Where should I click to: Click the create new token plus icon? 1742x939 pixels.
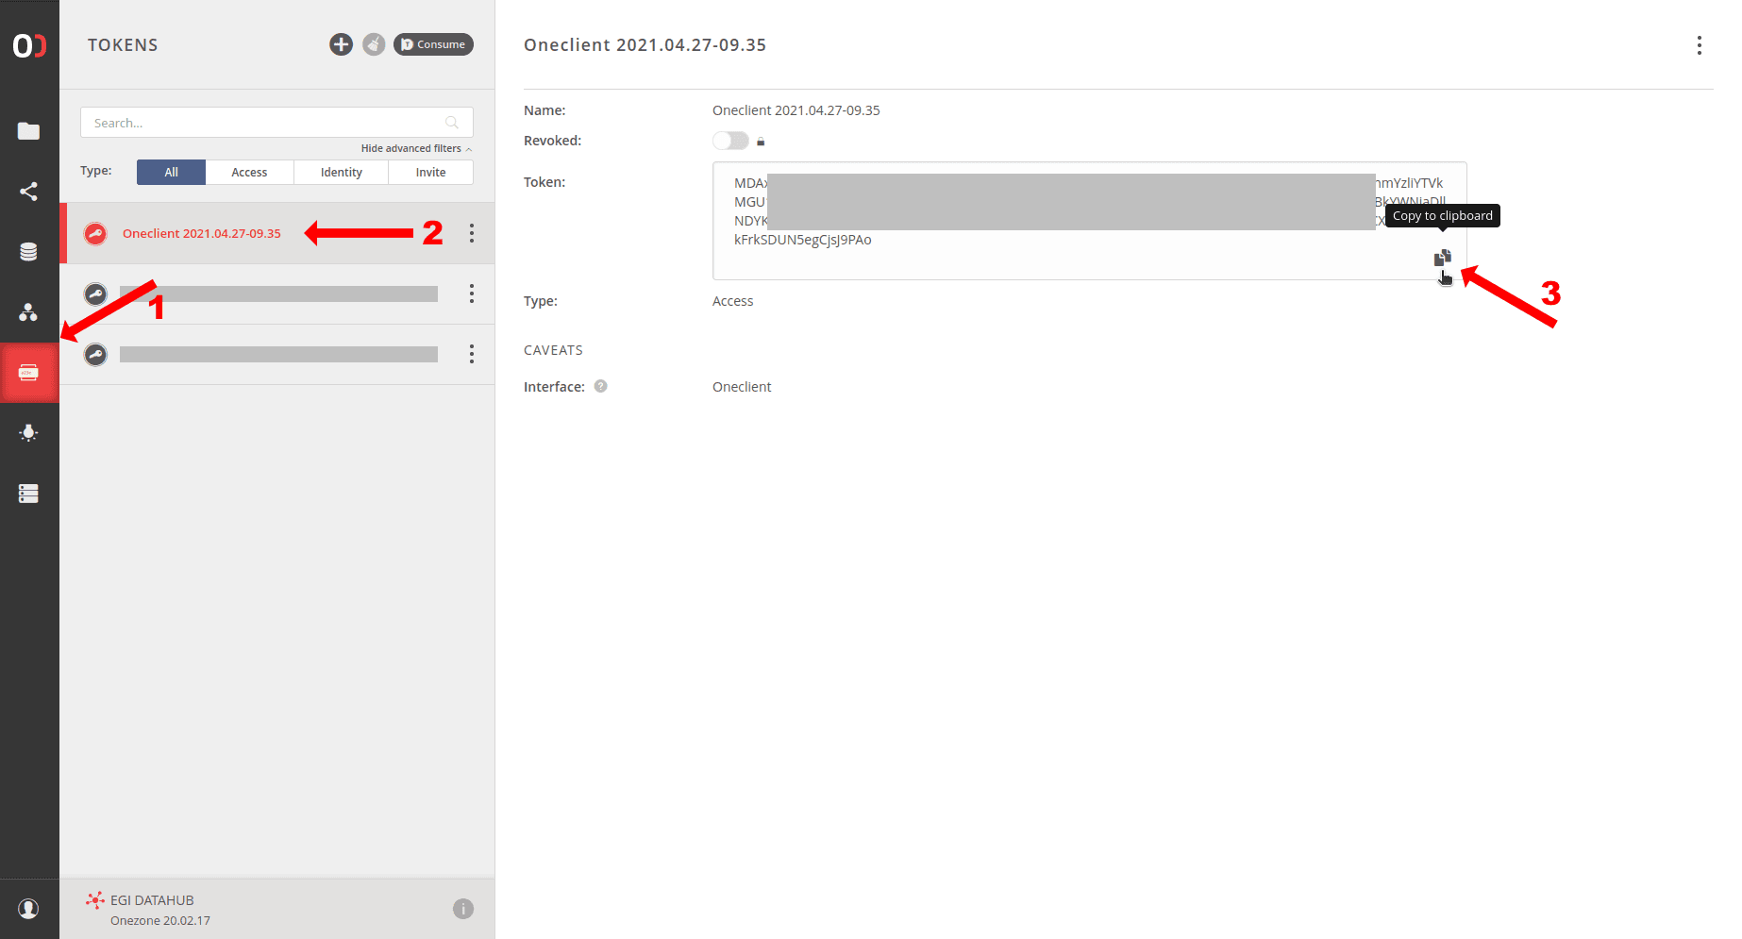(x=341, y=44)
